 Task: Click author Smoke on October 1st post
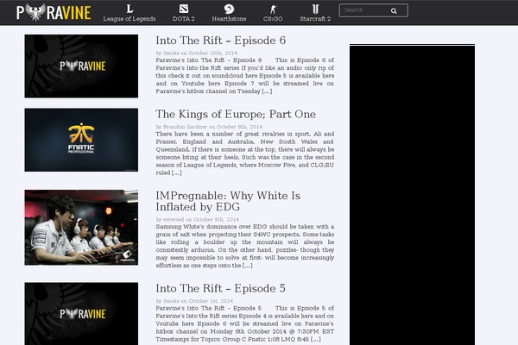click(x=171, y=301)
